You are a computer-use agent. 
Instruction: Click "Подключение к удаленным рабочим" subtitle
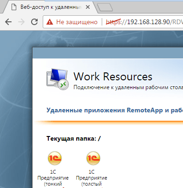pos(121,87)
